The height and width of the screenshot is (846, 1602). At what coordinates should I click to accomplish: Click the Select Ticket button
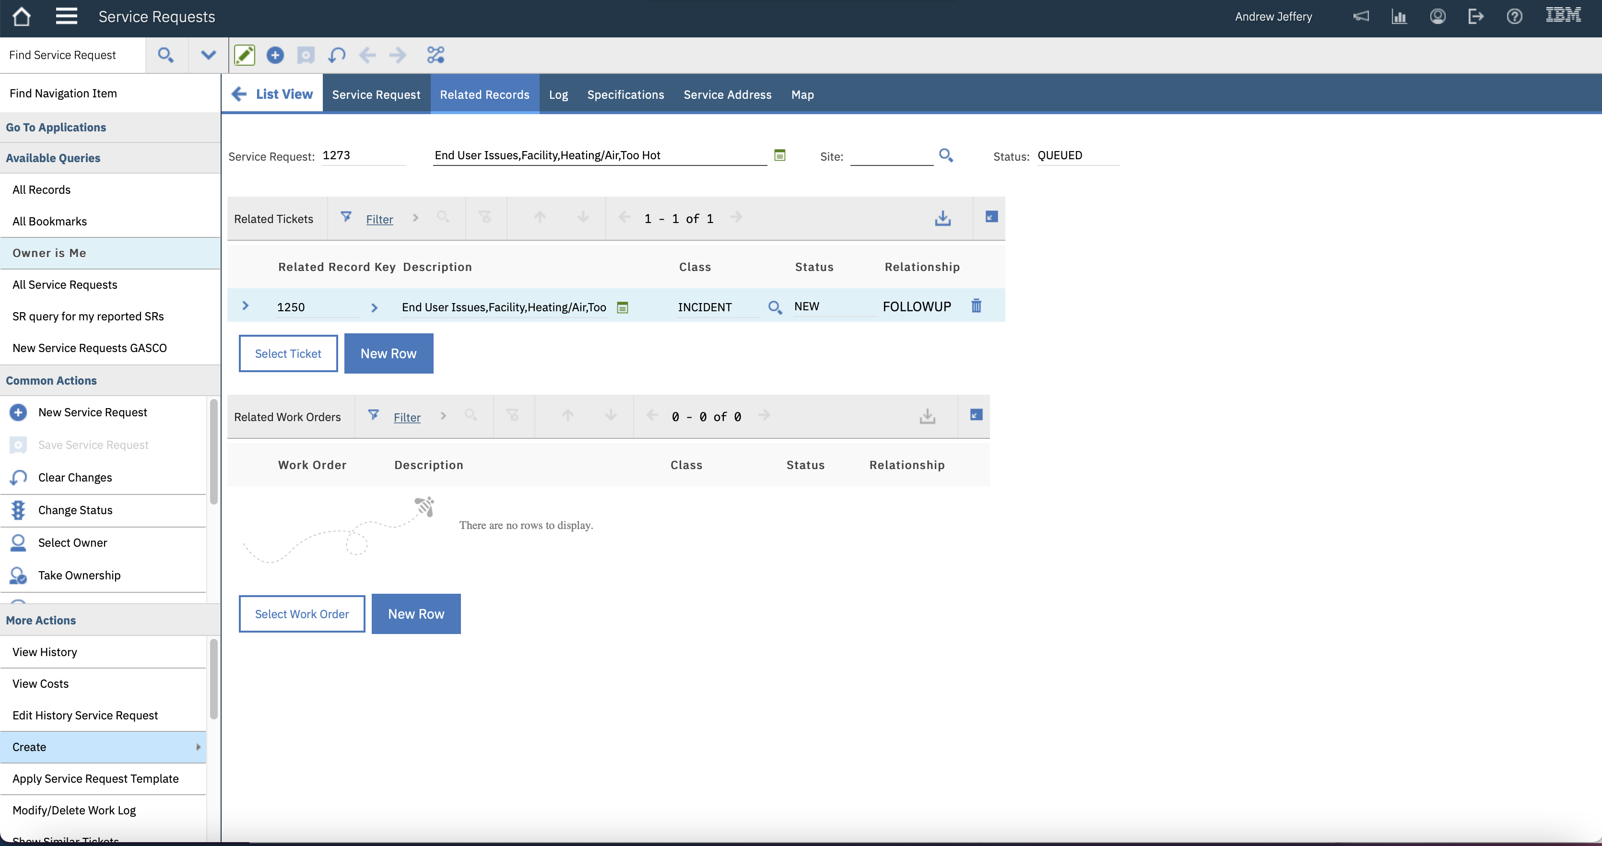[x=288, y=353]
